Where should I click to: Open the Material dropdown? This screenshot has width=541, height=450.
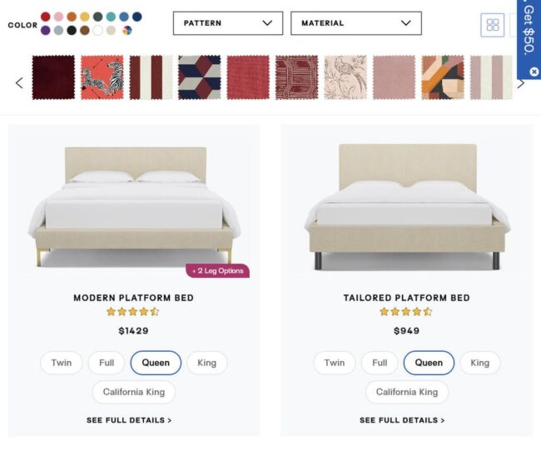pyautogui.click(x=356, y=23)
